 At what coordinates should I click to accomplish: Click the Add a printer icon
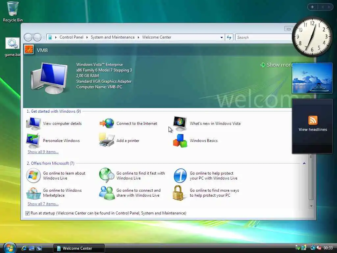(x=107, y=140)
